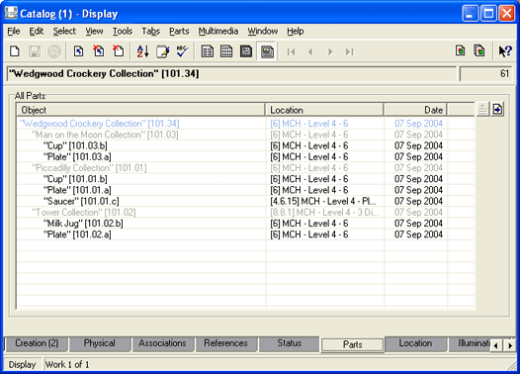
Task: Select "Plate" [101.01.a] row
Action: [245, 190]
